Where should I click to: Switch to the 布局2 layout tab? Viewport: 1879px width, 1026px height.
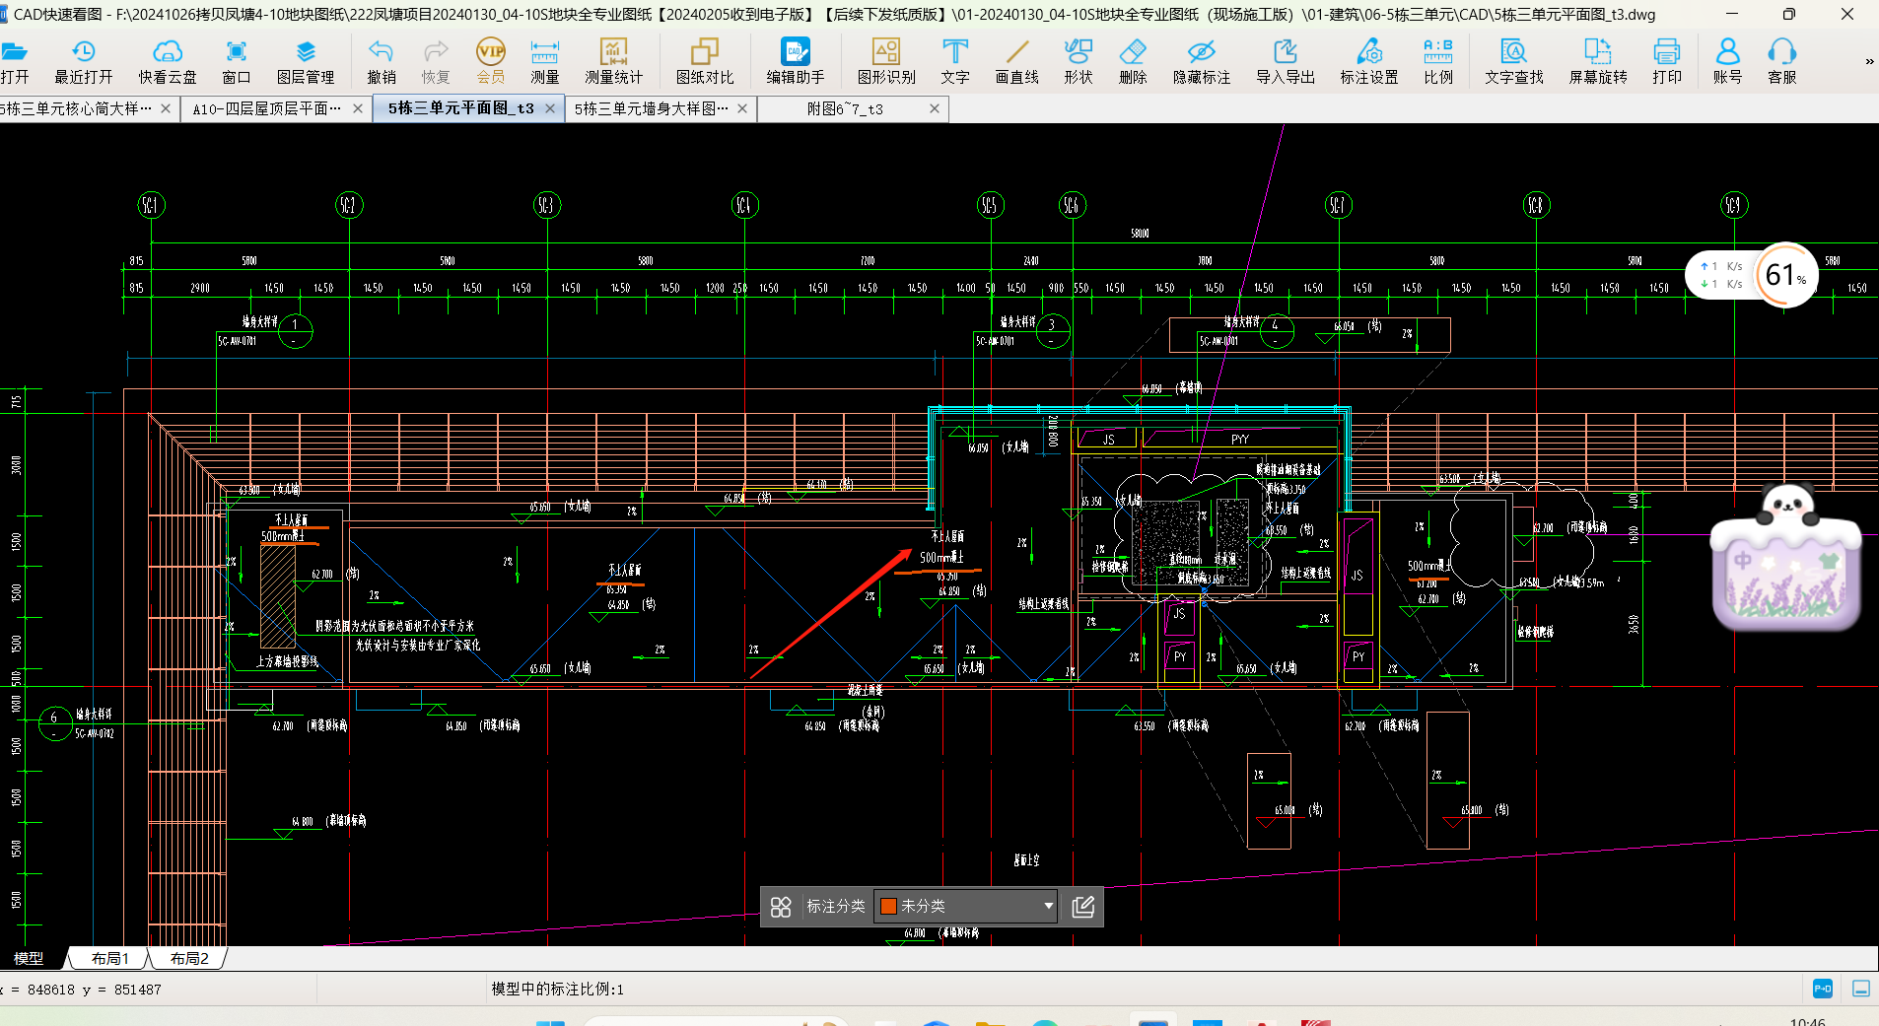point(189,958)
